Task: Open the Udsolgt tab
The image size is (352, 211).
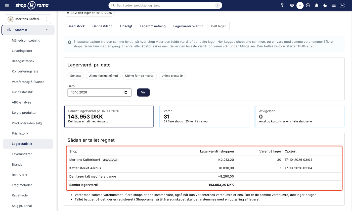Action: point(126,26)
